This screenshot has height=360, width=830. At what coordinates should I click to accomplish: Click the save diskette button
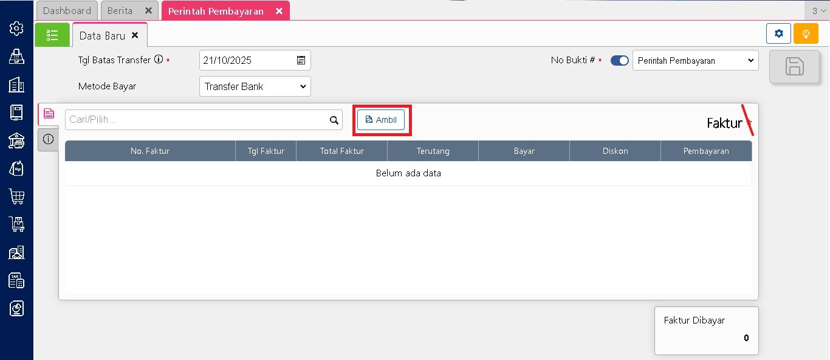coord(794,66)
